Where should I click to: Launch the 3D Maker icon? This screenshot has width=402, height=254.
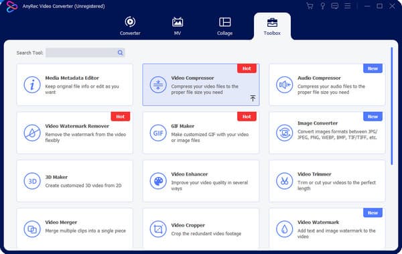pyautogui.click(x=32, y=181)
